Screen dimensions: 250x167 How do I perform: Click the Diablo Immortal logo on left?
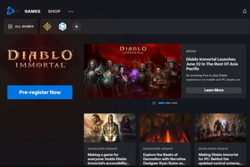coord(40,59)
